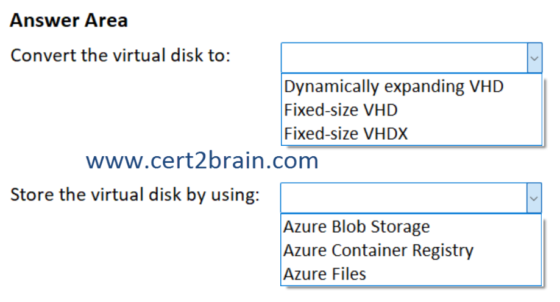560x302 pixels.
Task: Open the www.cert2brain.com link
Action: pos(202,161)
